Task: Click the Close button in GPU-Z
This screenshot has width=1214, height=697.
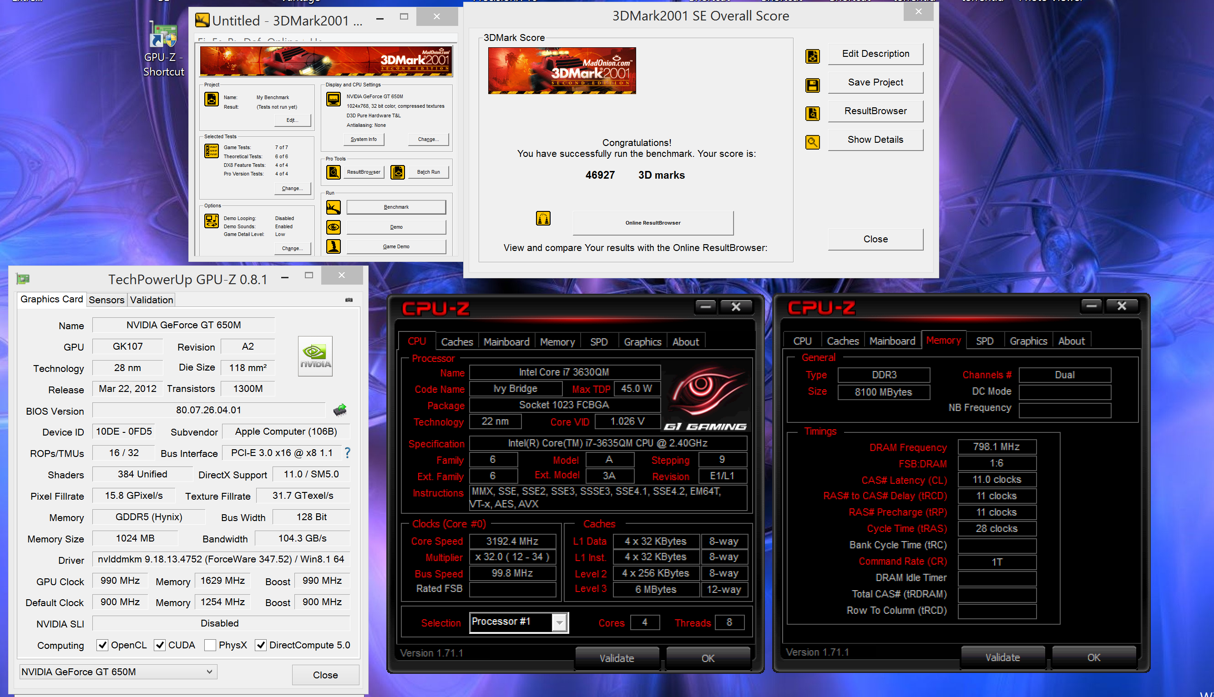Action: click(x=325, y=675)
